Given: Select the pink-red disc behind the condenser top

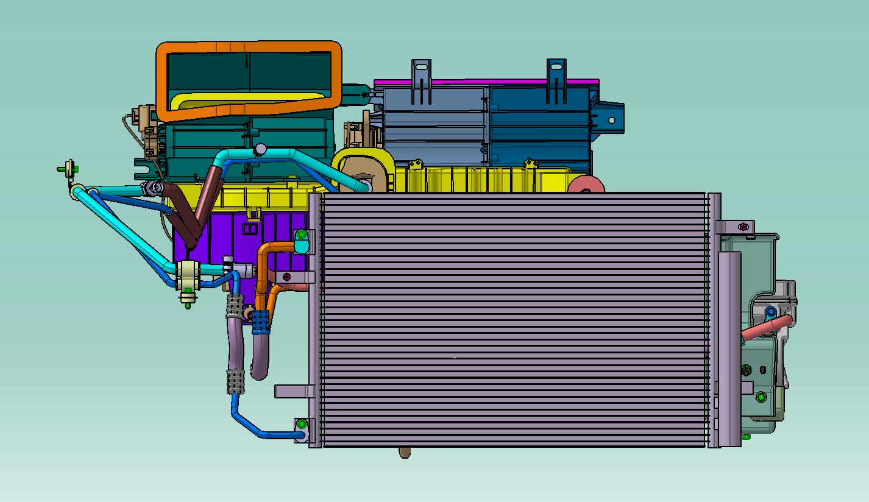Looking at the screenshot, I should (586, 185).
